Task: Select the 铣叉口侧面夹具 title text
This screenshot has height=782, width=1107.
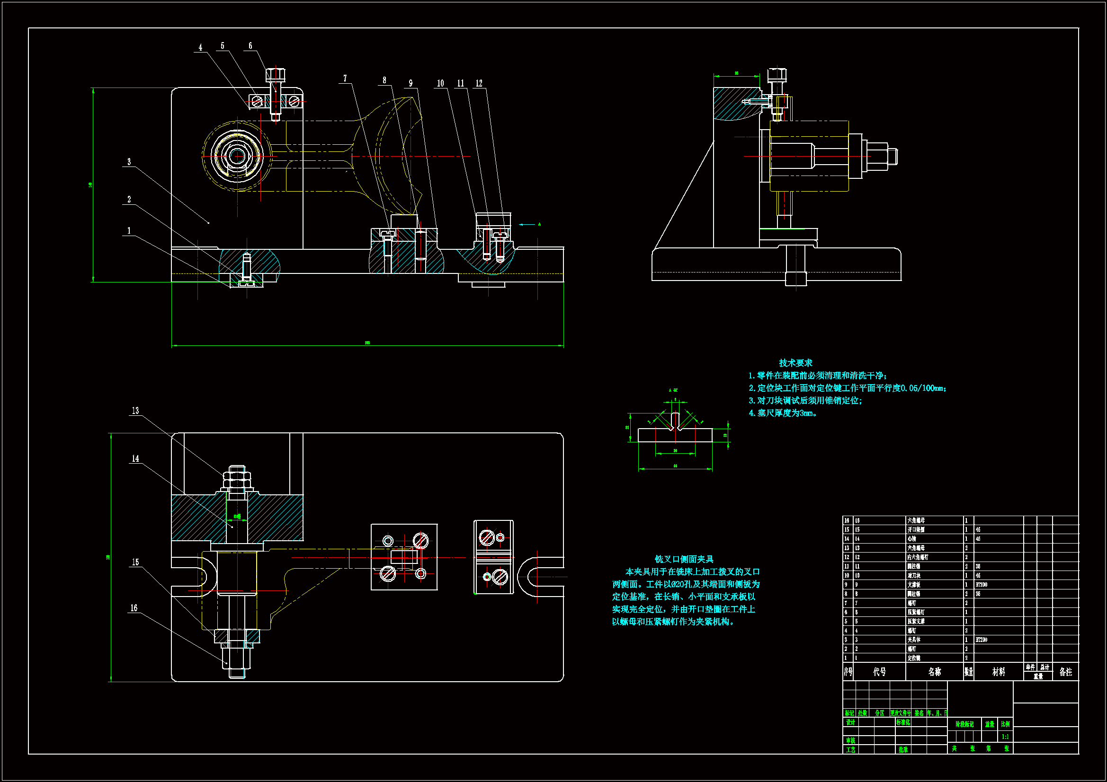Action: coord(684,559)
